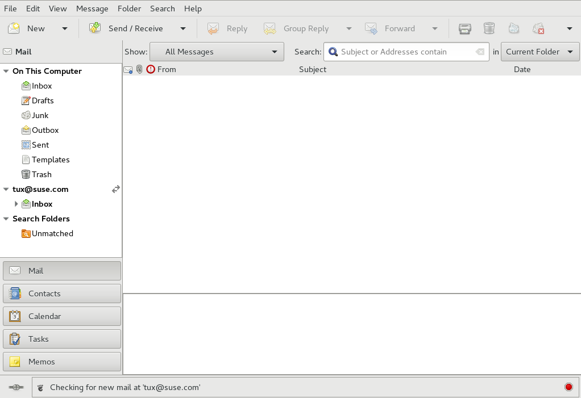This screenshot has width=581, height=398.
Task: Mark message as junk via toolbar icon
Action: click(513, 28)
